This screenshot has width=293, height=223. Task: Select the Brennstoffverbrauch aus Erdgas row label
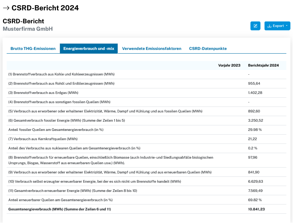(x=43, y=93)
